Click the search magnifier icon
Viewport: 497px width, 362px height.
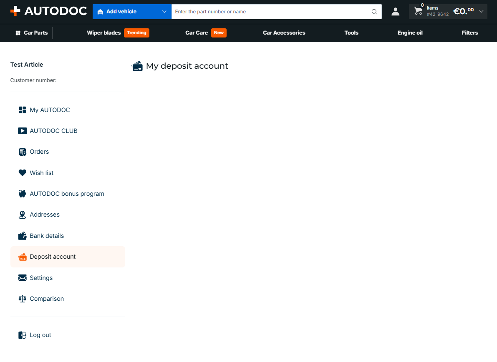click(374, 12)
